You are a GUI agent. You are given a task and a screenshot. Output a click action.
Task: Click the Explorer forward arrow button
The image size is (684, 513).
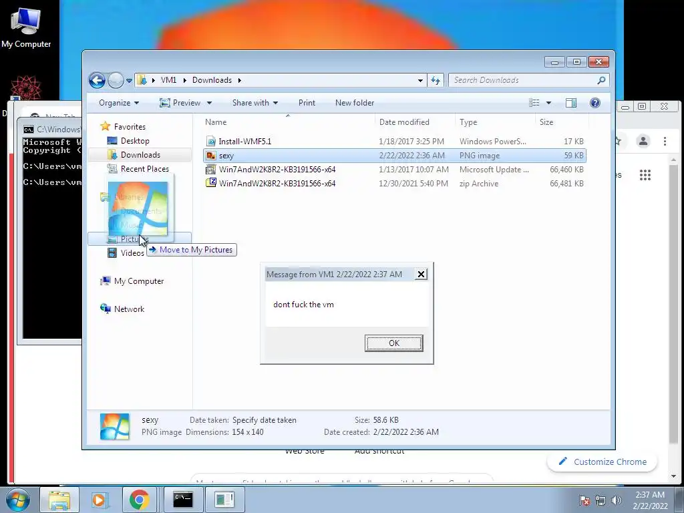(116, 80)
